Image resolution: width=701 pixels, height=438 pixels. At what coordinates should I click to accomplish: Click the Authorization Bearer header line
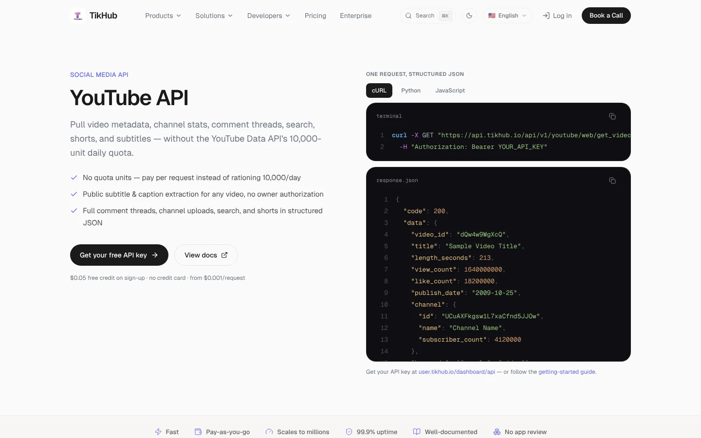tap(473, 147)
